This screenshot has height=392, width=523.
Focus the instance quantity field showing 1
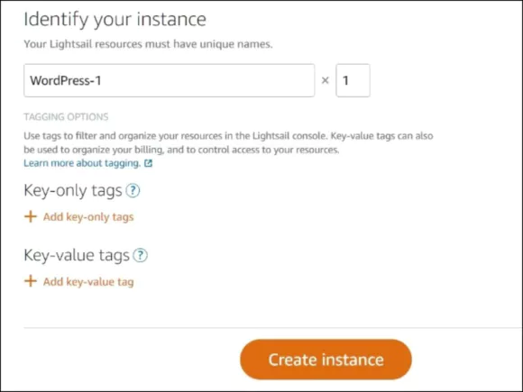point(353,80)
